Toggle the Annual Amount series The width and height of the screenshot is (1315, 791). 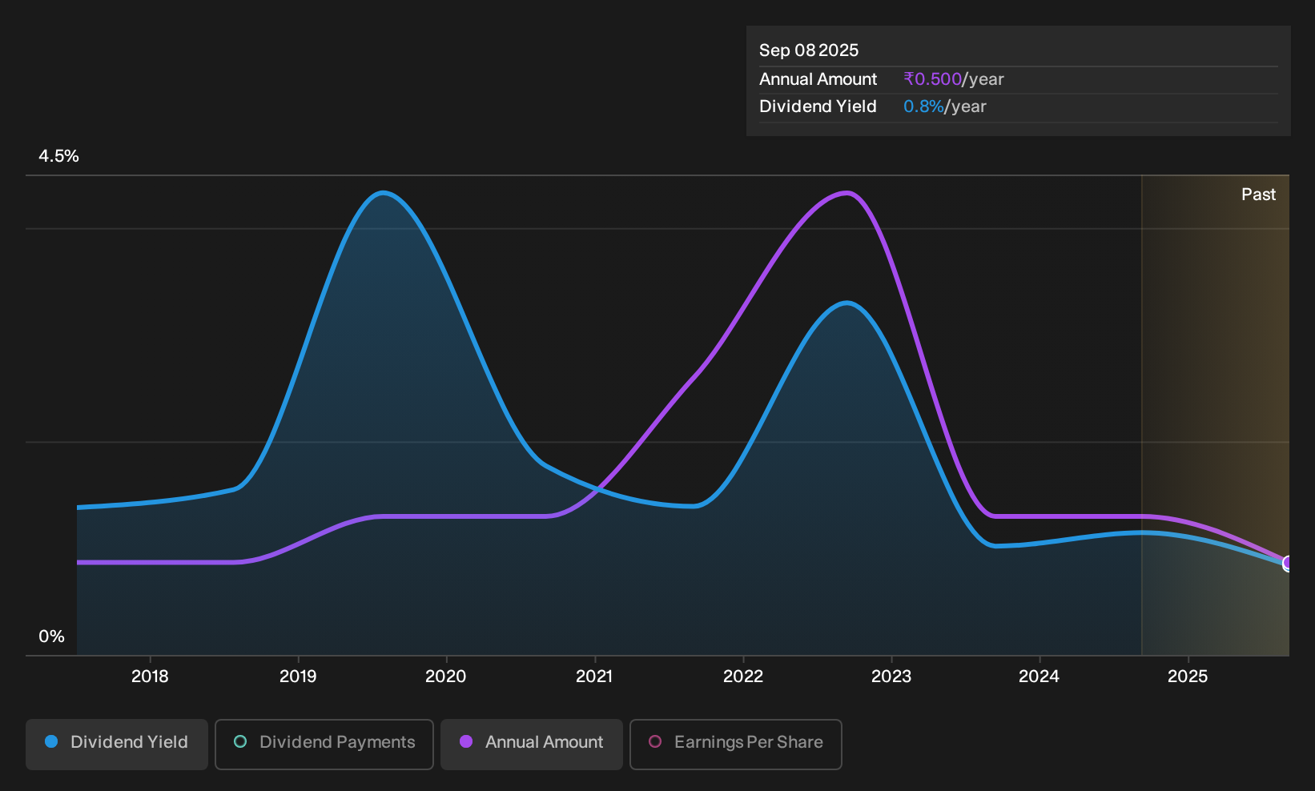(532, 744)
